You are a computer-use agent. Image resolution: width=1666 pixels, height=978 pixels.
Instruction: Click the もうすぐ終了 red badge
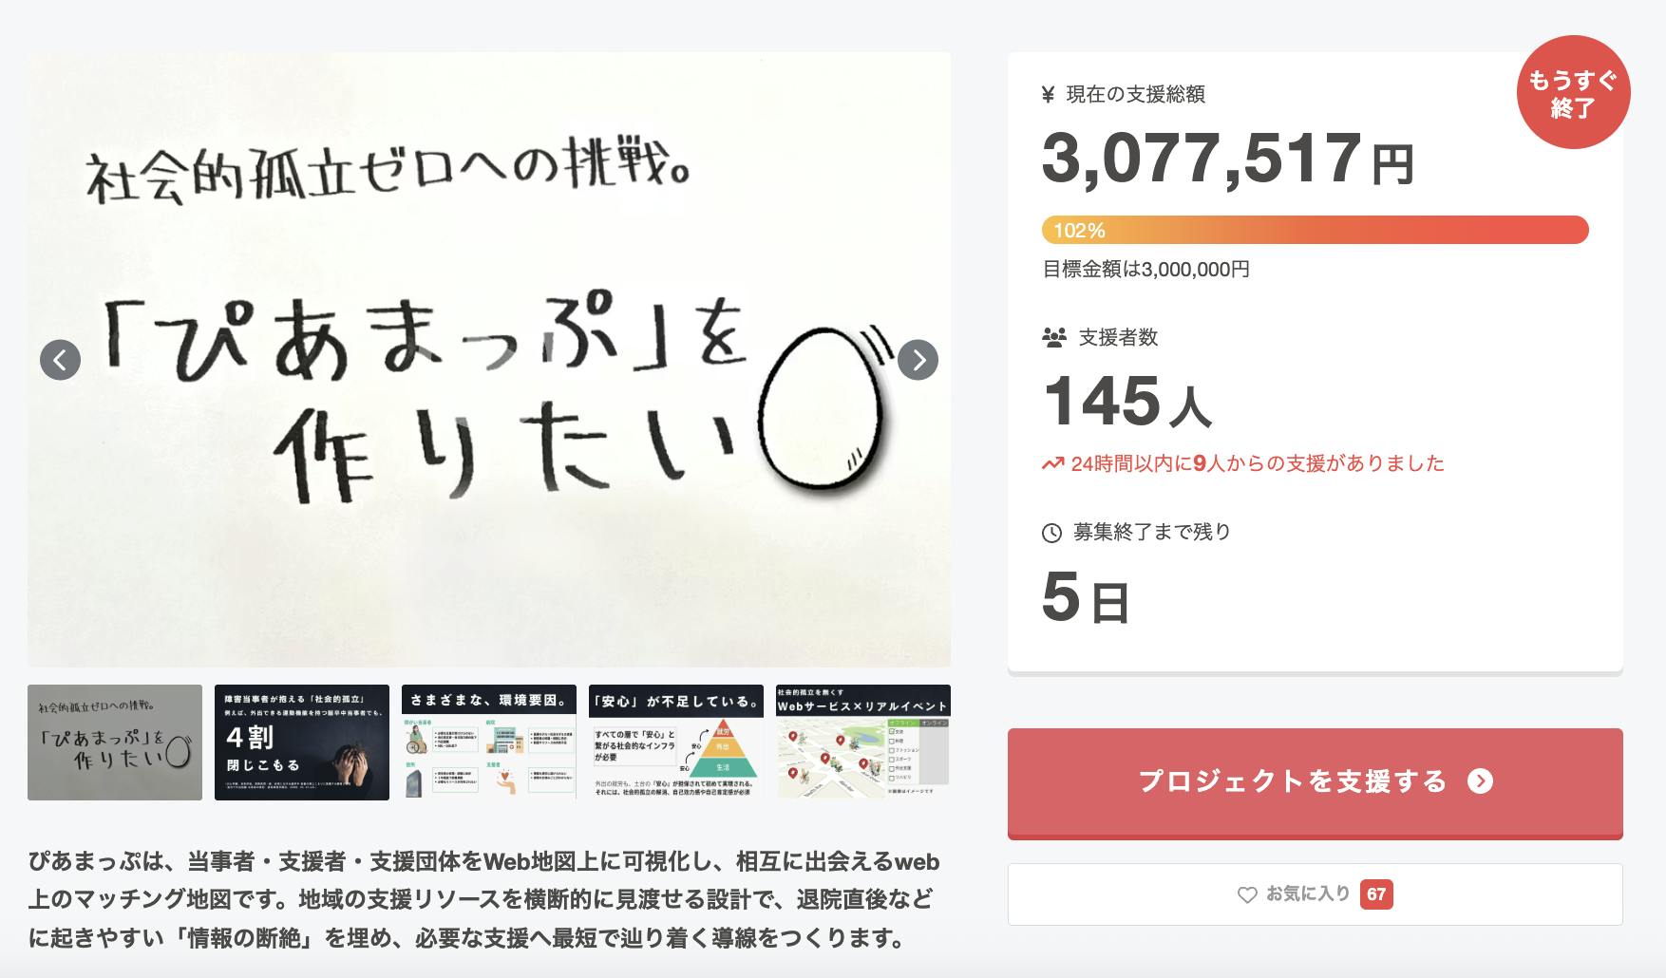(x=1572, y=93)
